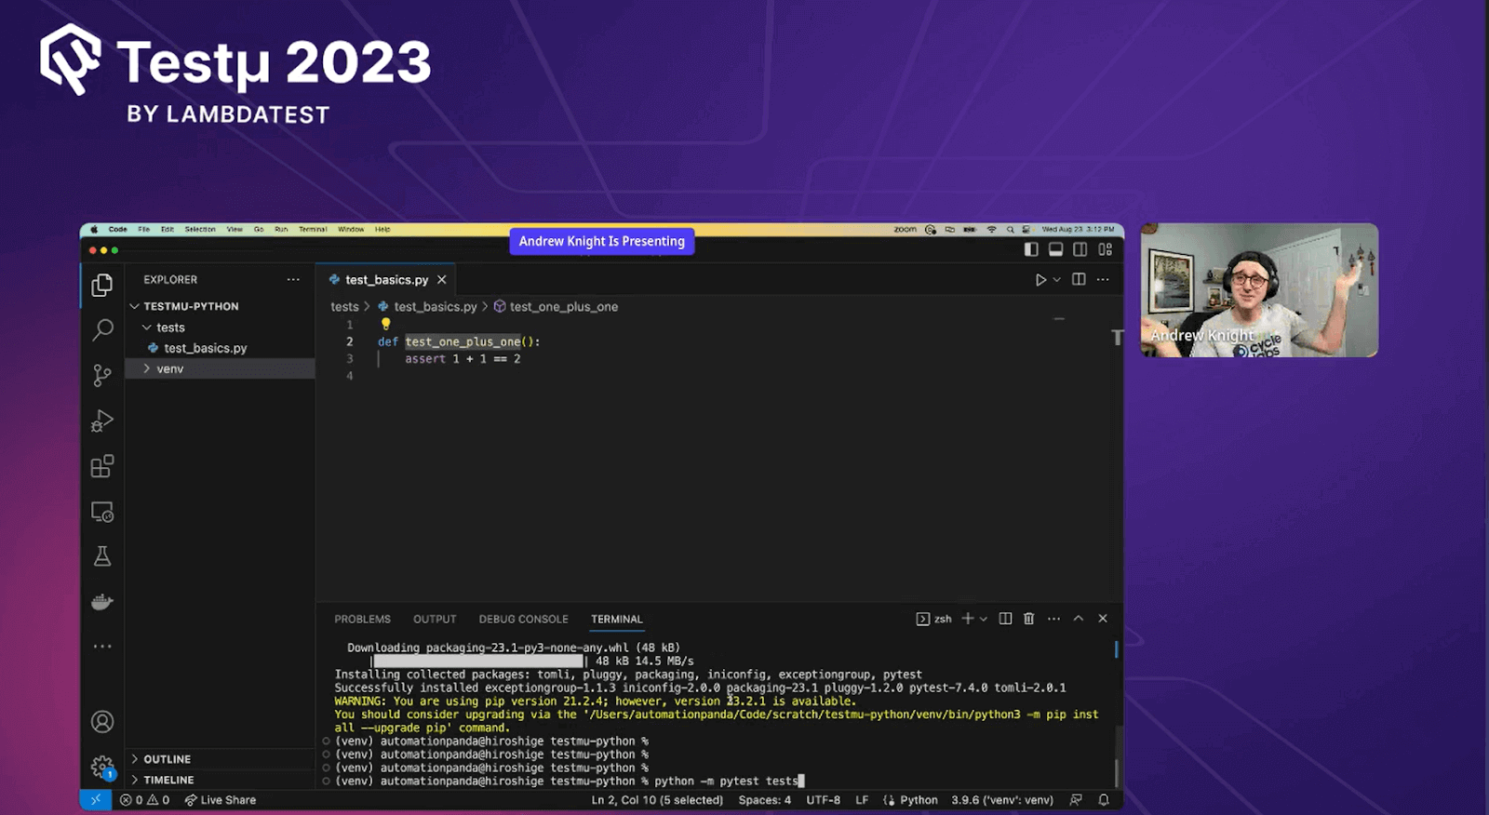This screenshot has height=815, width=1489.
Task: Maximize the terminal panel with caret
Action: (x=1079, y=619)
